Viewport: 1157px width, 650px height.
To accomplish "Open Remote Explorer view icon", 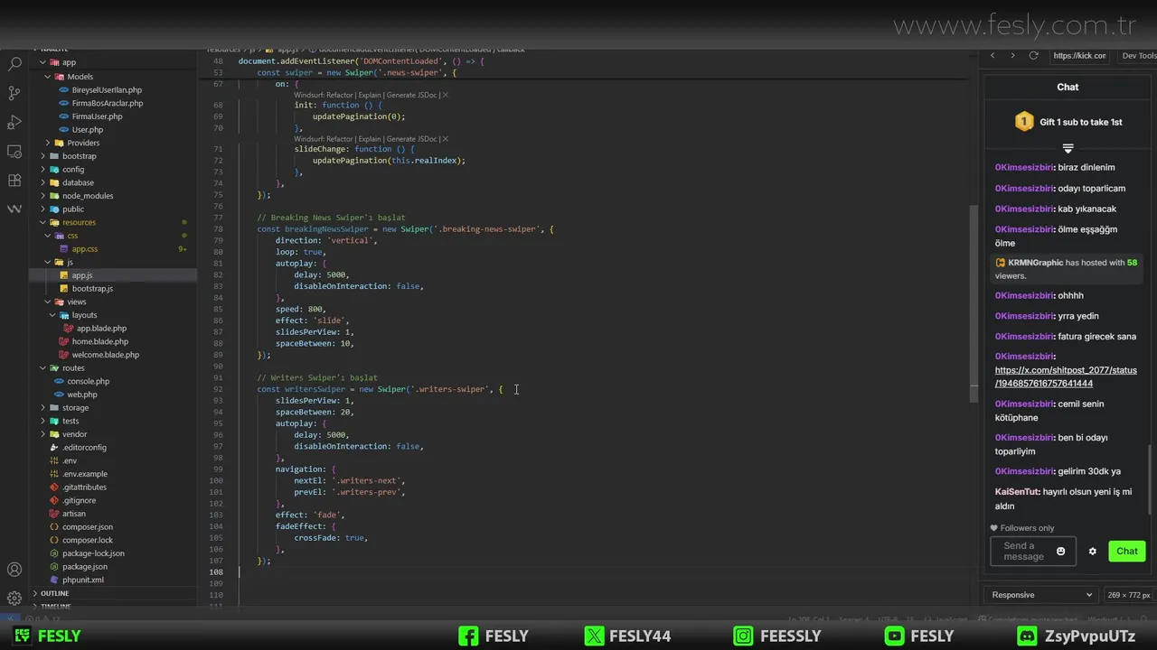I will (14, 151).
